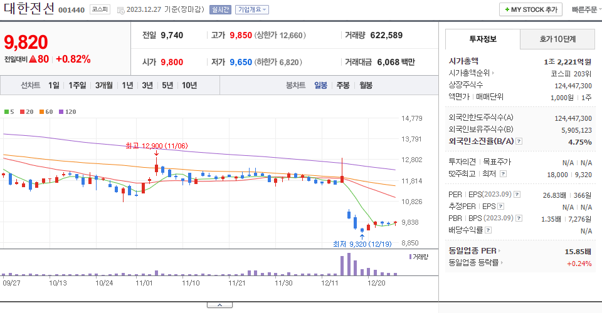Image resolution: width=602 pixels, height=313 pixels.
Task: Switch to the 호가10단계 tab
Action: [557, 39]
